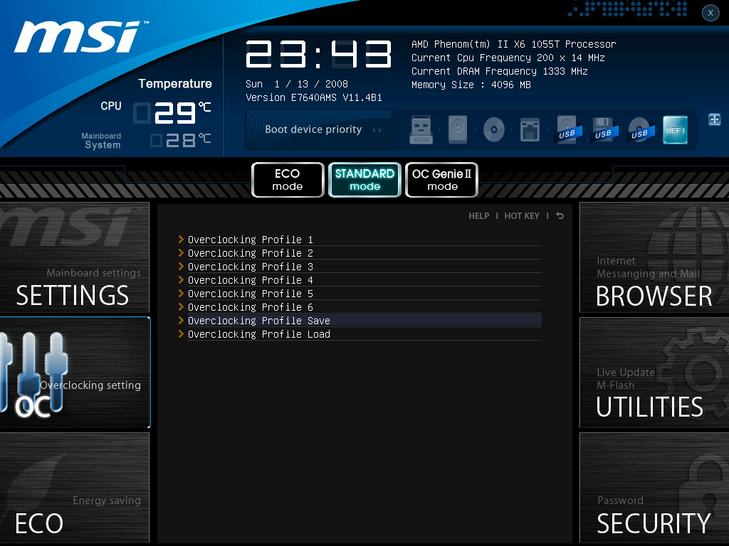Click the System temperature 28°C reading
Screen dimensions: 729x546
pos(181,140)
